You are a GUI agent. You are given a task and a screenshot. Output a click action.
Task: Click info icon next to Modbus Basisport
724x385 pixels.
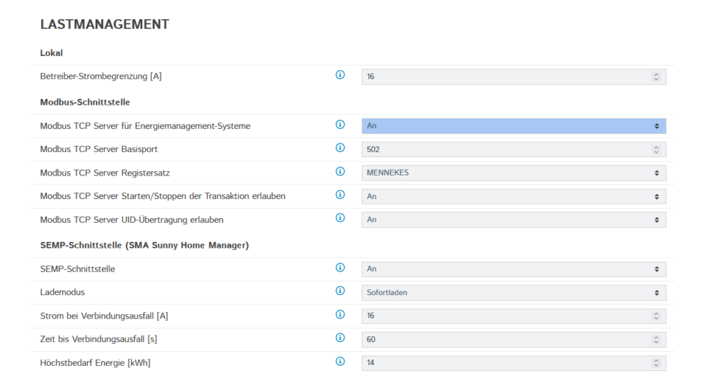pyautogui.click(x=340, y=147)
